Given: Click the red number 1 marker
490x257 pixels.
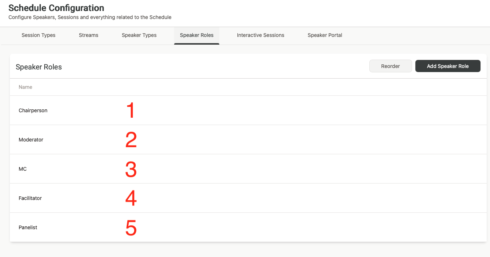Looking at the screenshot, I should [x=131, y=110].
